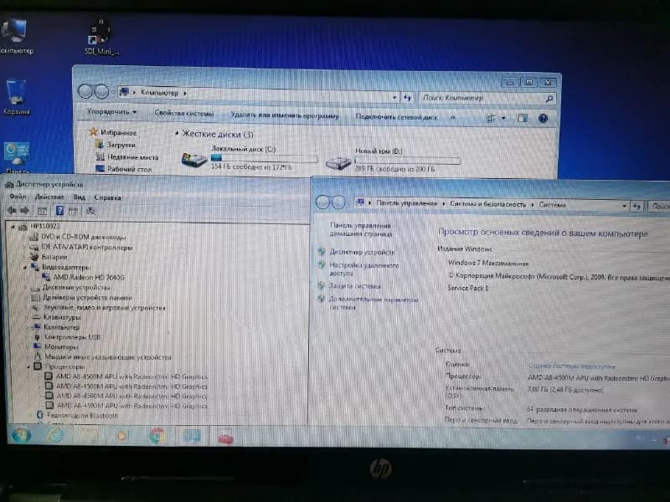Click Удалить или изменить программу button

click(285, 115)
